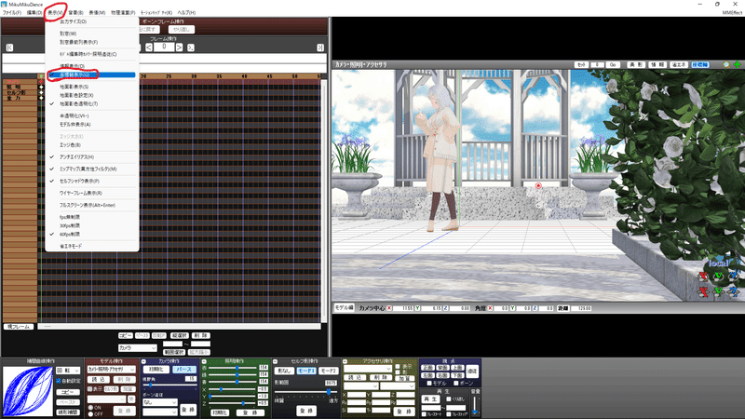Toggle 表示 checkbox in model panel
Viewport: 745px width, 419px height.
tap(89, 389)
